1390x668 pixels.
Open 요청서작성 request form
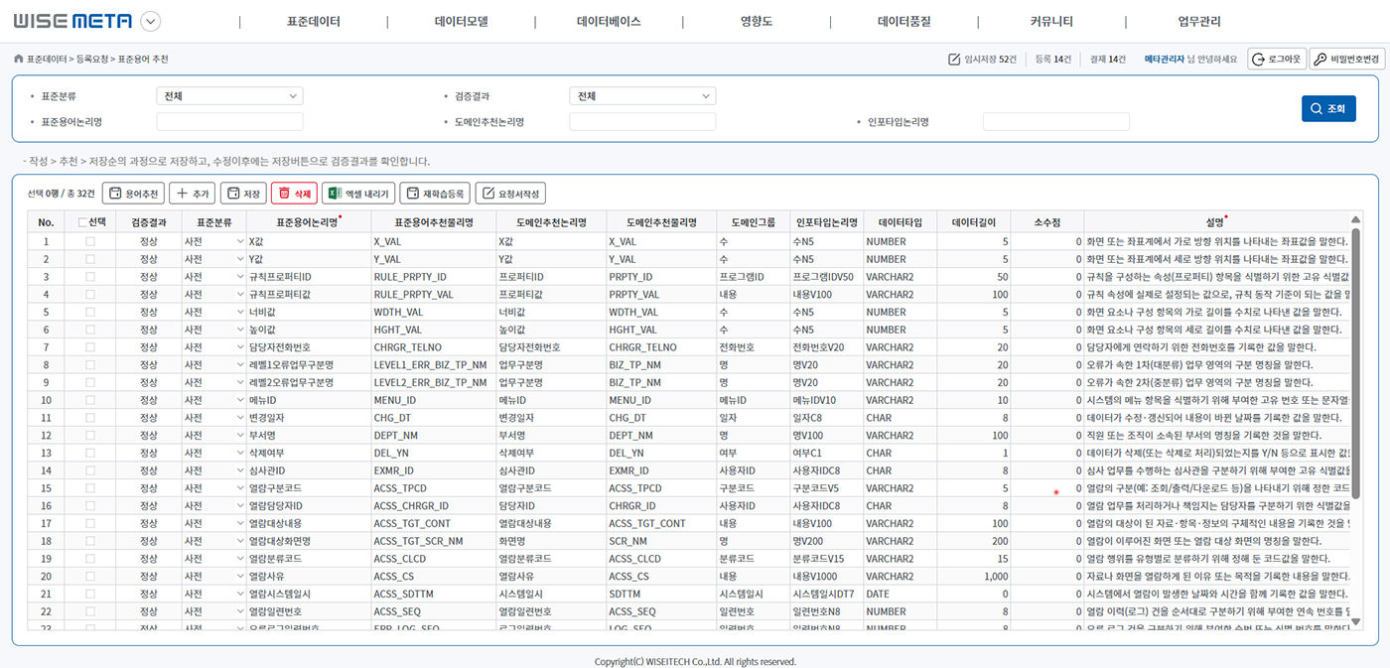510,194
